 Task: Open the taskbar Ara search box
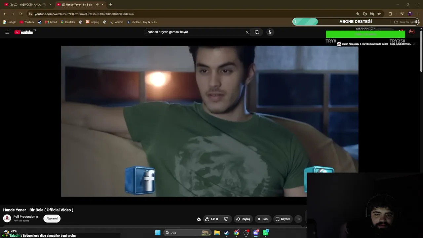[x=187, y=233]
